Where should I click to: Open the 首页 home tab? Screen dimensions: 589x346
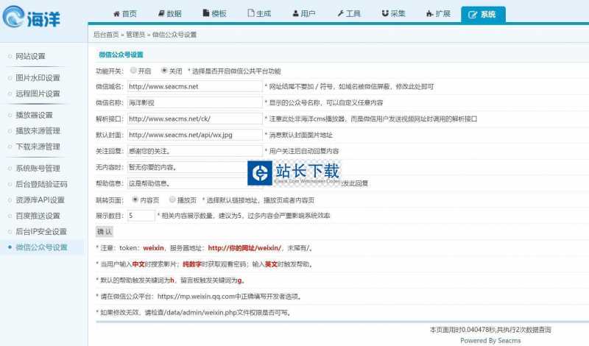tap(124, 14)
